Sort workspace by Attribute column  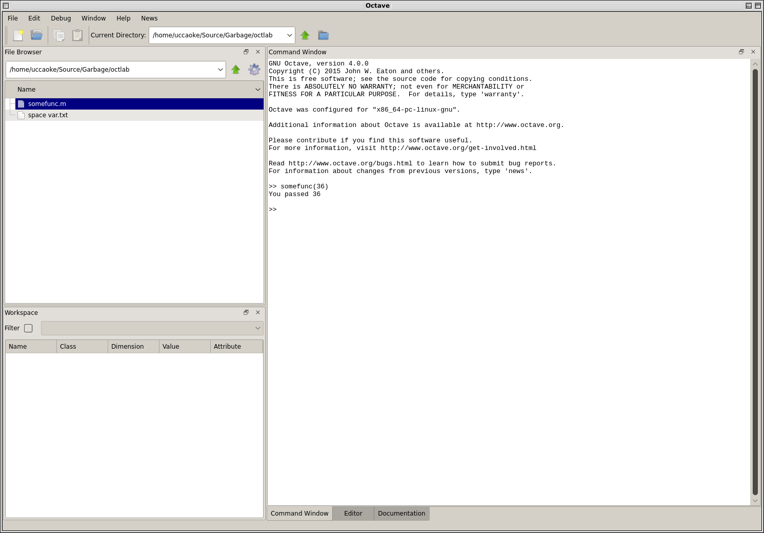coord(236,347)
